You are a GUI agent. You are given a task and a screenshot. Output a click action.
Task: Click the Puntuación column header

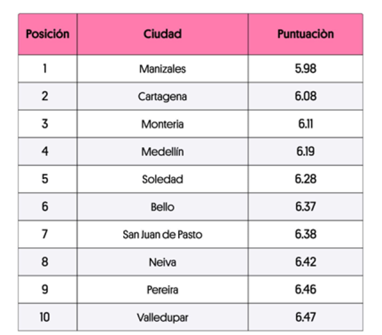[305, 34]
